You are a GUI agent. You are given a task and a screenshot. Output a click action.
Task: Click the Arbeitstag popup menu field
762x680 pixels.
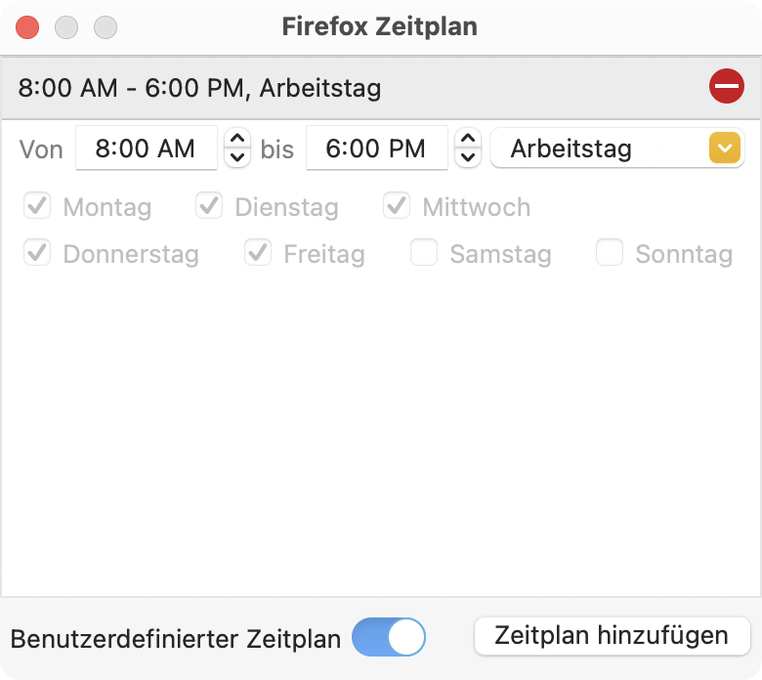coord(617,149)
